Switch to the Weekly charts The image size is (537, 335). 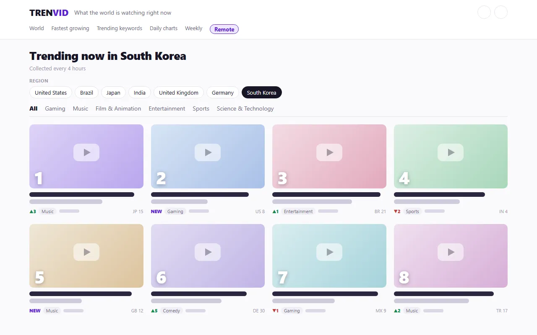pos(194,28)
